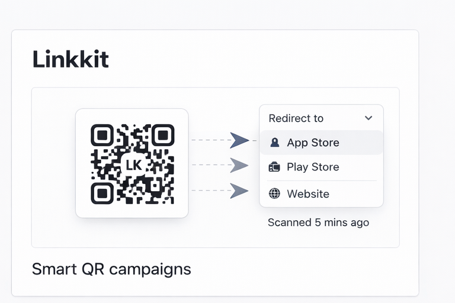Choose Play Store redirect option

click(313, 167)
